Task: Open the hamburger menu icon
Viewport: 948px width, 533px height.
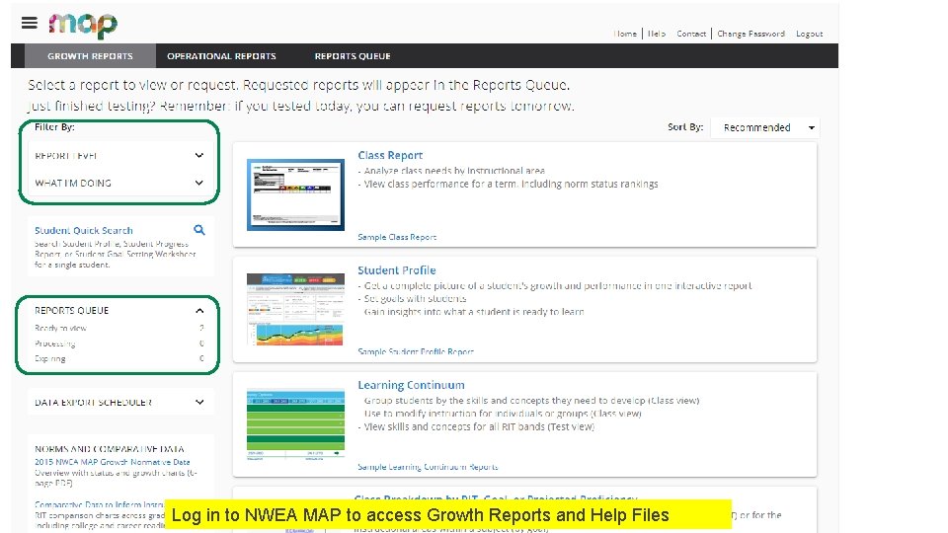Action: click(x=29, y=23)
